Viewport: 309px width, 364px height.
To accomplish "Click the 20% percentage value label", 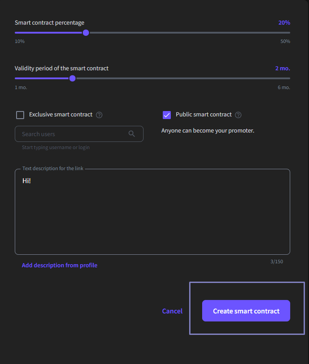I will tap(284, 22).
